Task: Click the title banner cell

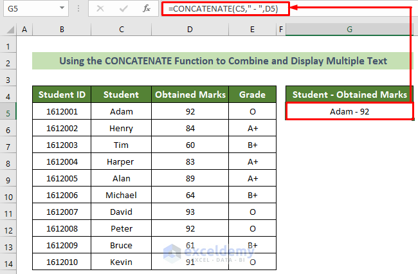Action: [x=223, y=61]
